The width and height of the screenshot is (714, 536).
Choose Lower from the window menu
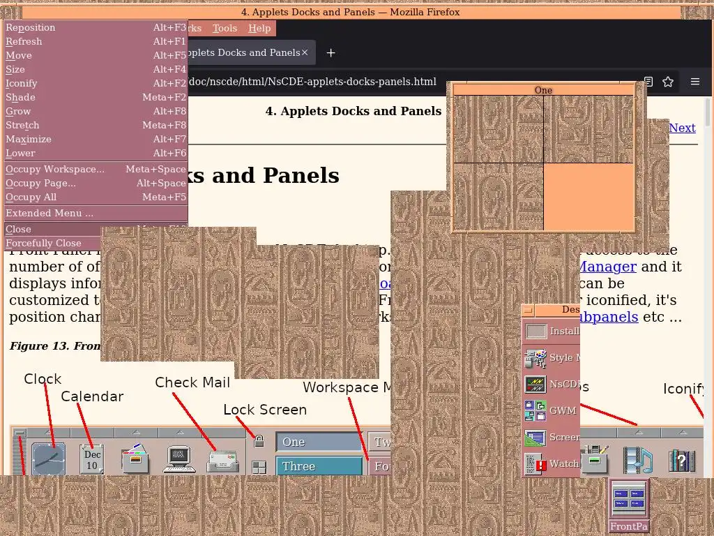(x=96, y=153)
